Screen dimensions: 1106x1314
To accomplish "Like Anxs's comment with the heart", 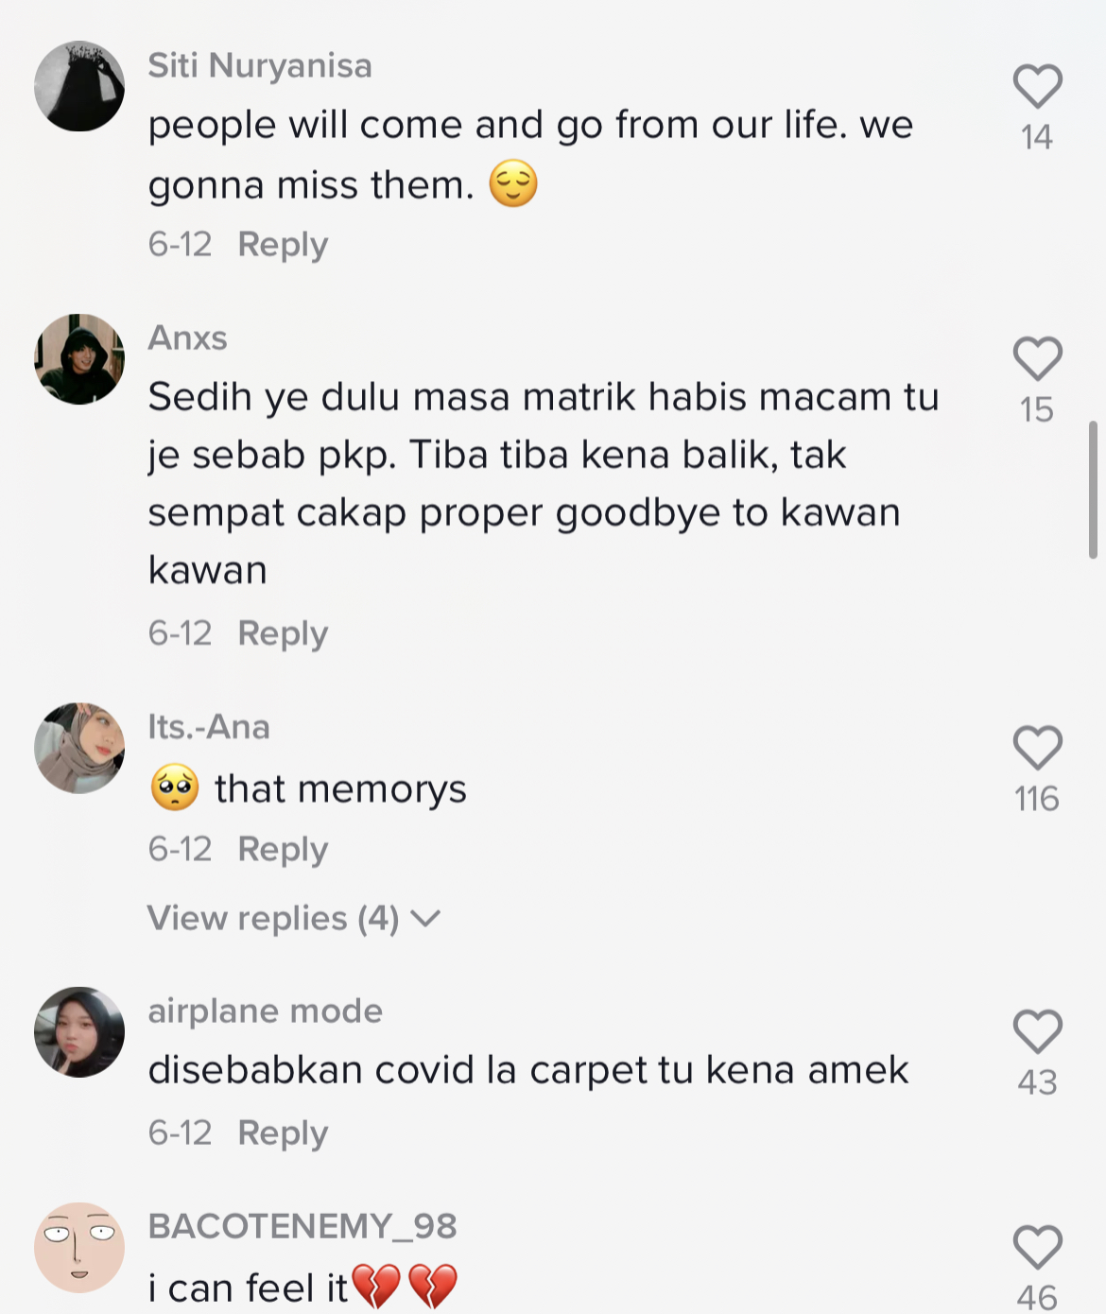I will [1037, 359].
